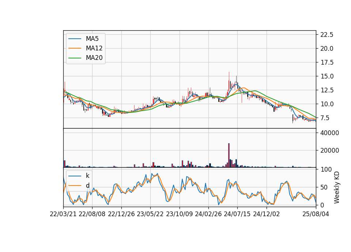Click the tallest volume bar
The width and height of the screenshot is (351, 252).
(x=229, y=155)
